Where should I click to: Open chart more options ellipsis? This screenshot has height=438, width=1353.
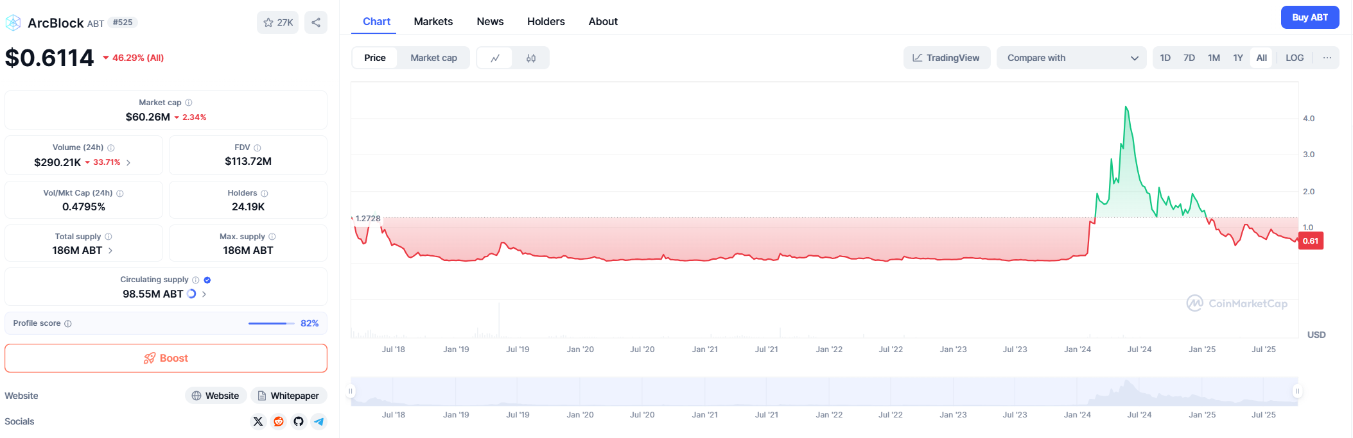click(1327, 58)
